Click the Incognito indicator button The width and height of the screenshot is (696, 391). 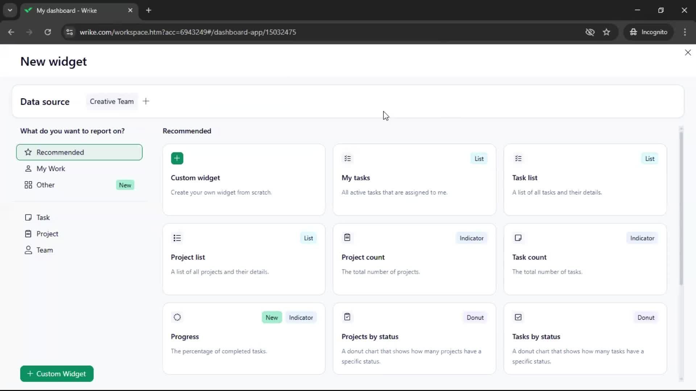[649, 32]
